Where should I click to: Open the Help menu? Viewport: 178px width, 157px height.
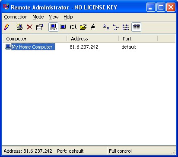68,17
